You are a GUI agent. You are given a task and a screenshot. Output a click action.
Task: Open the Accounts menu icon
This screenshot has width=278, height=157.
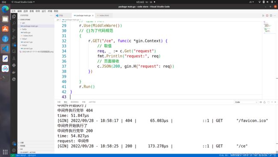coord(14,143)
